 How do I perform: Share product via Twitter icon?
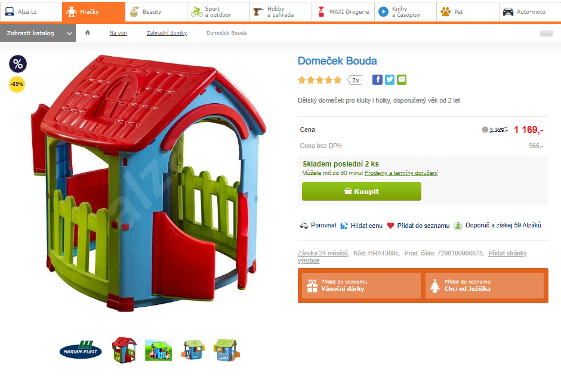pos(390,79)
